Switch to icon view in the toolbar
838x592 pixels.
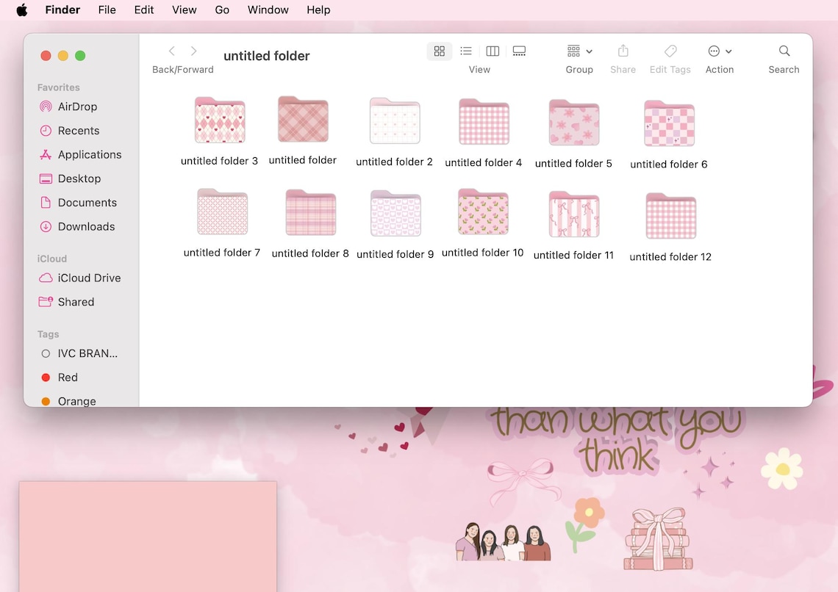(439, 51)
